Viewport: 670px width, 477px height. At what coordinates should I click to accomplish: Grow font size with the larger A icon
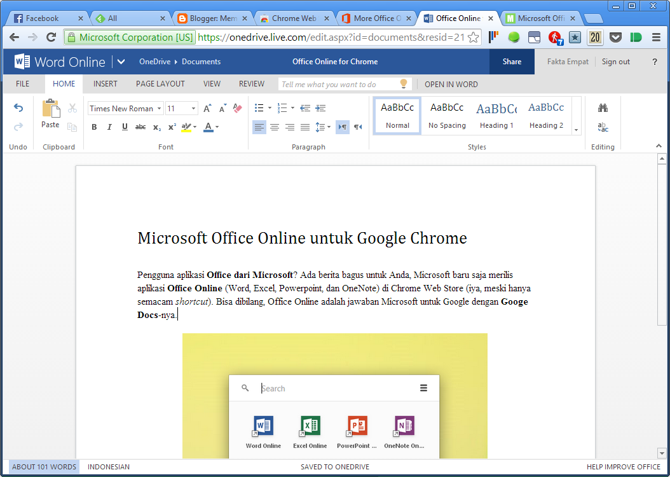[207, 109]
